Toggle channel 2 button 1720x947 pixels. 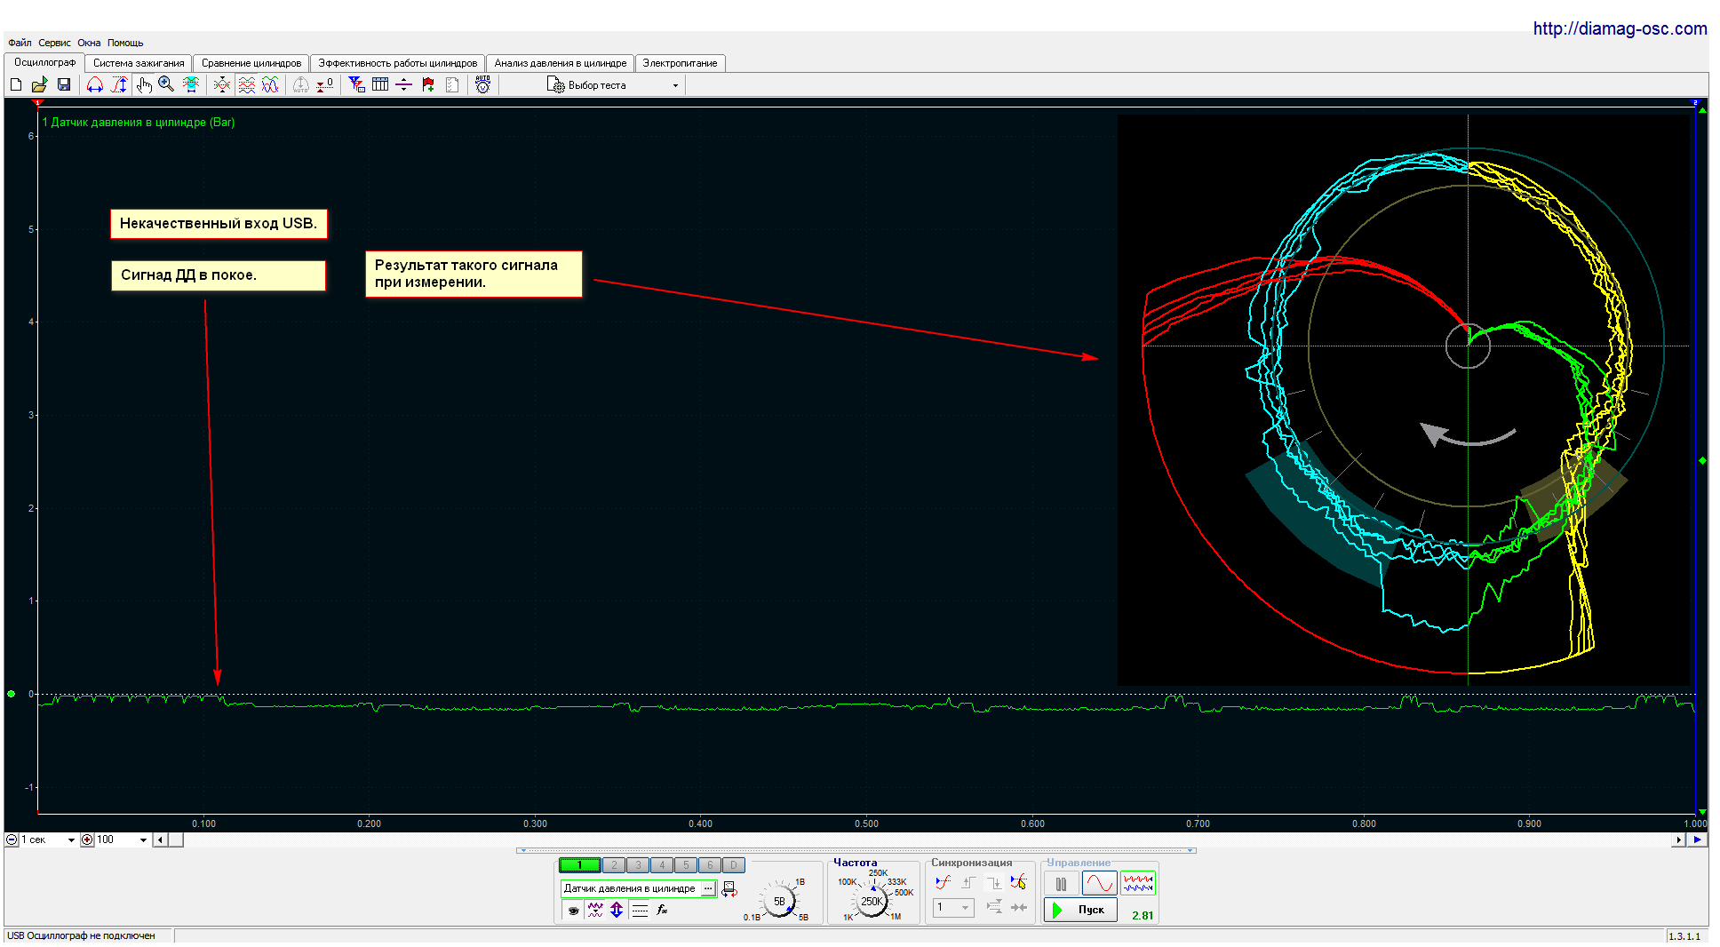pyautogui.click(x=614, y=864)
